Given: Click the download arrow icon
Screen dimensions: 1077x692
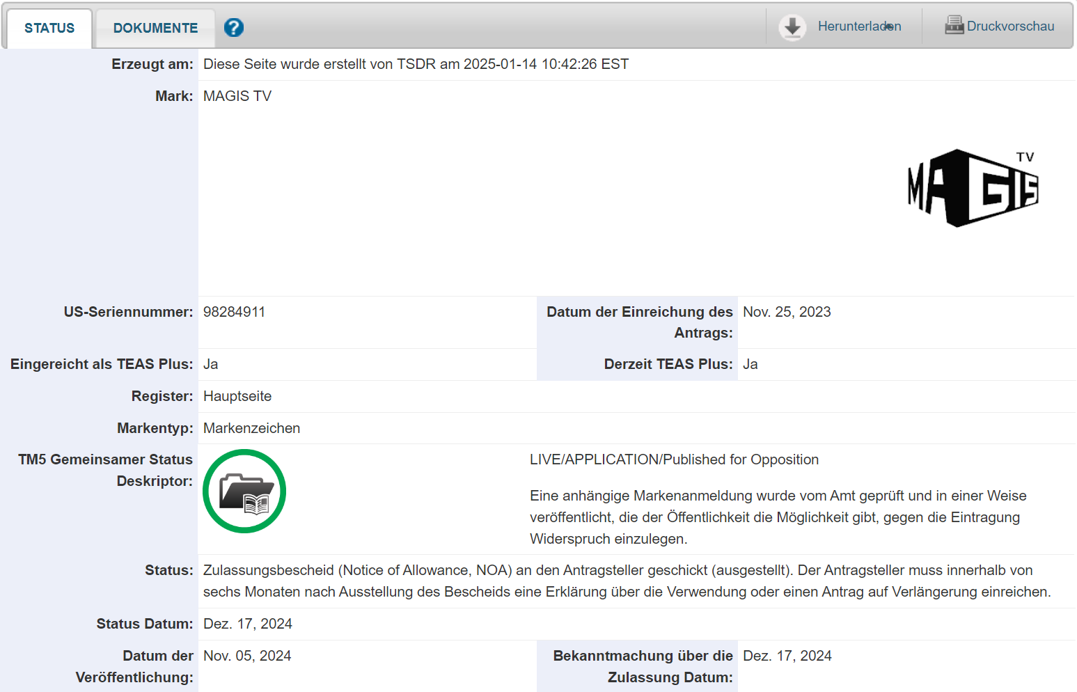Looking at the screenshot, I should tap(792, 27).
